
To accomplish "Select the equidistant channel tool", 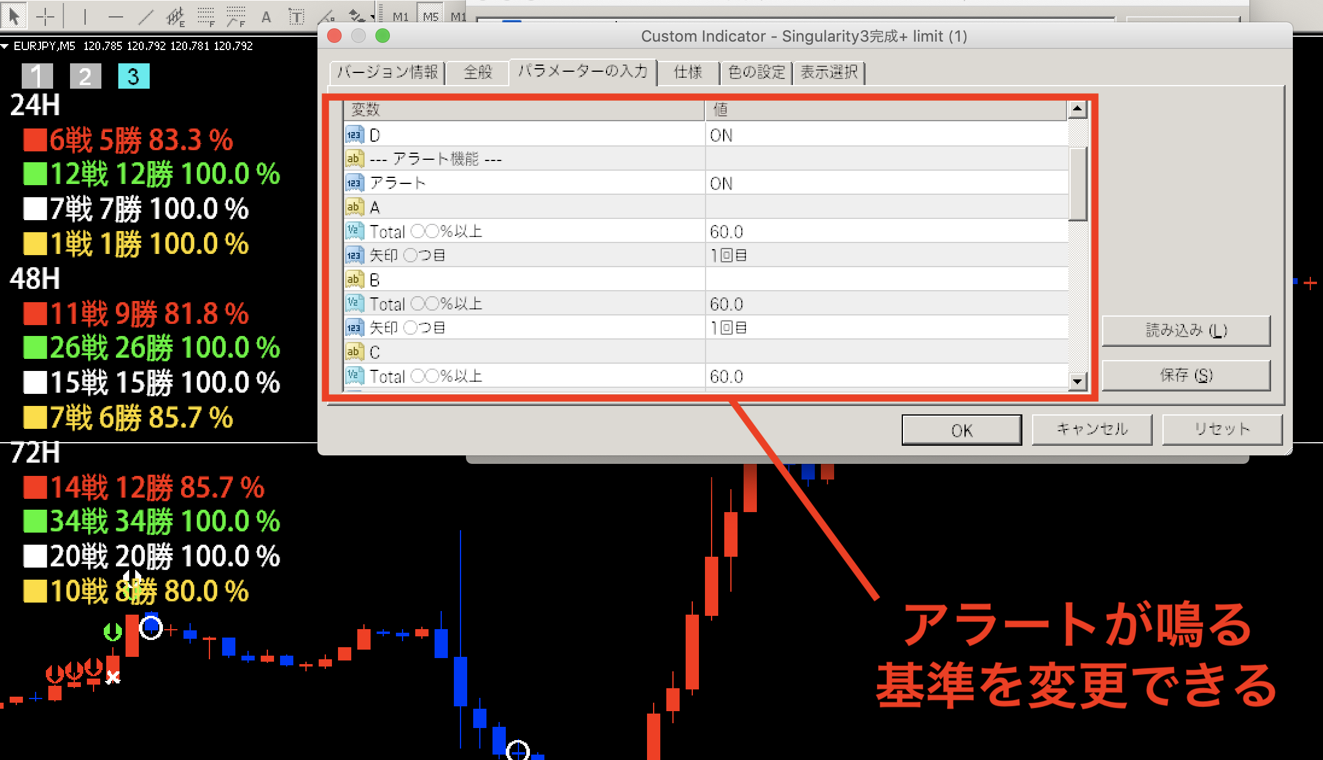I will [x=176, y=17].
